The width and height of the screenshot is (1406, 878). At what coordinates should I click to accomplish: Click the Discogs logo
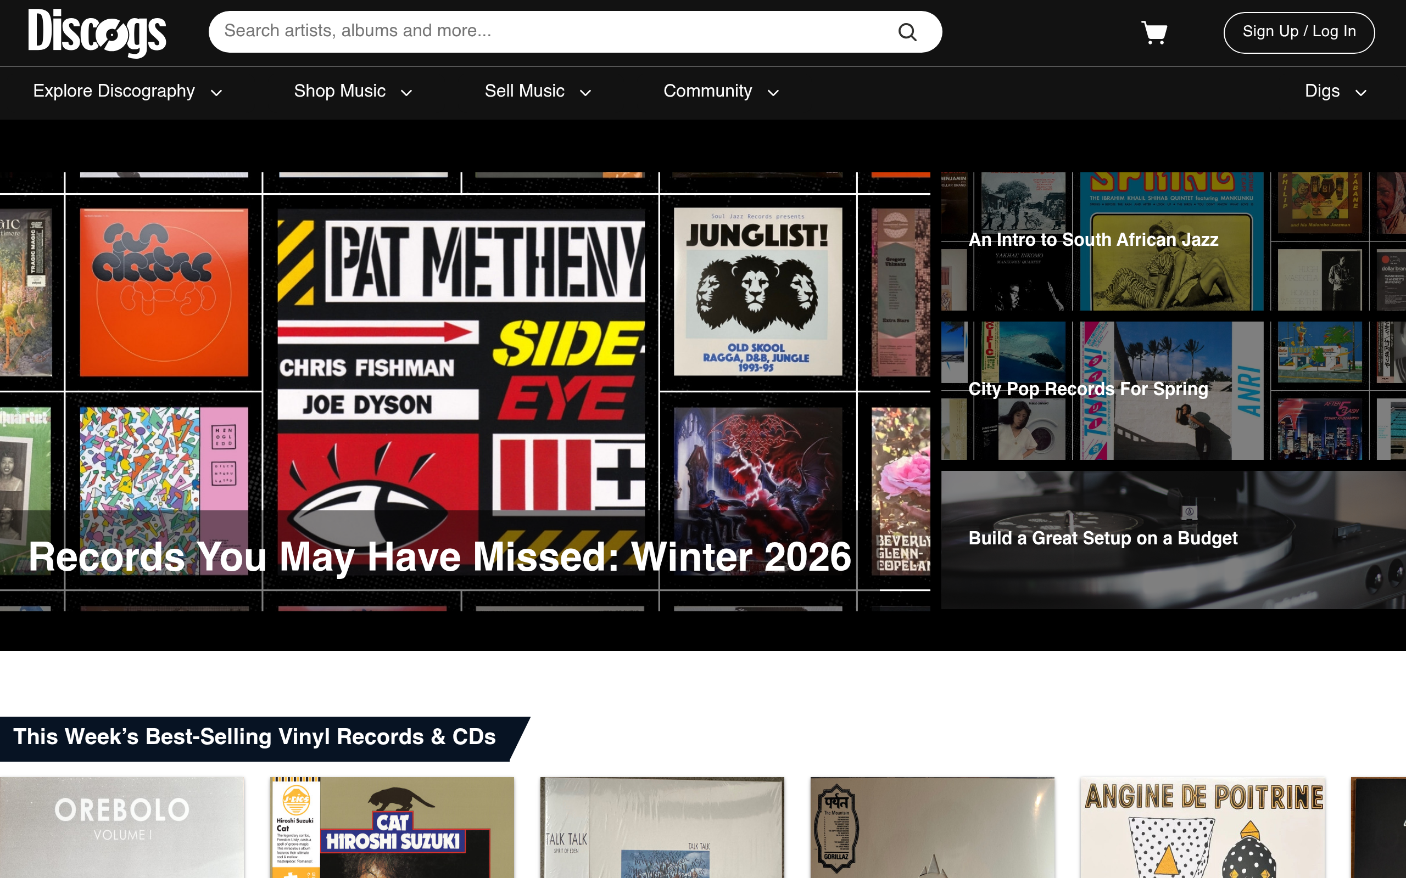click(97, 33)
